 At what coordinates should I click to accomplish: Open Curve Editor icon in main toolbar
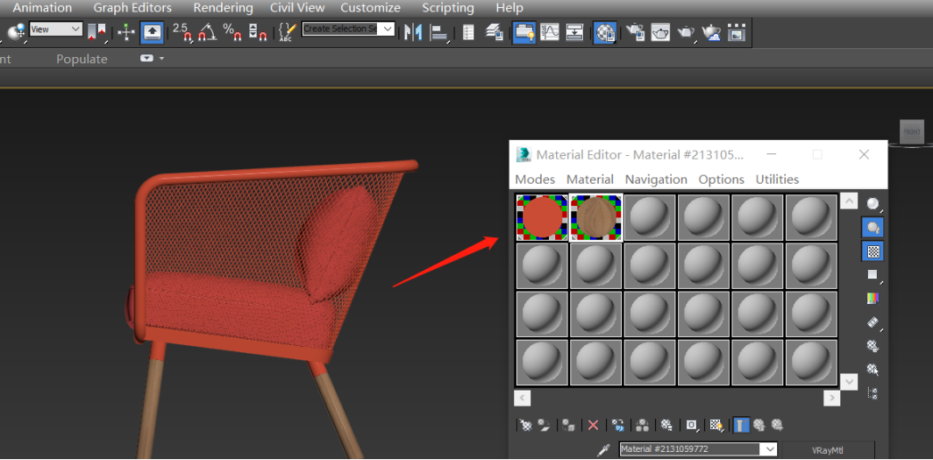(x=550, y=32)
